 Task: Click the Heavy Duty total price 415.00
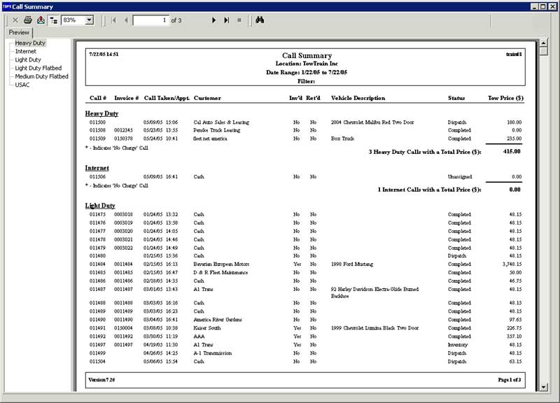512,151
